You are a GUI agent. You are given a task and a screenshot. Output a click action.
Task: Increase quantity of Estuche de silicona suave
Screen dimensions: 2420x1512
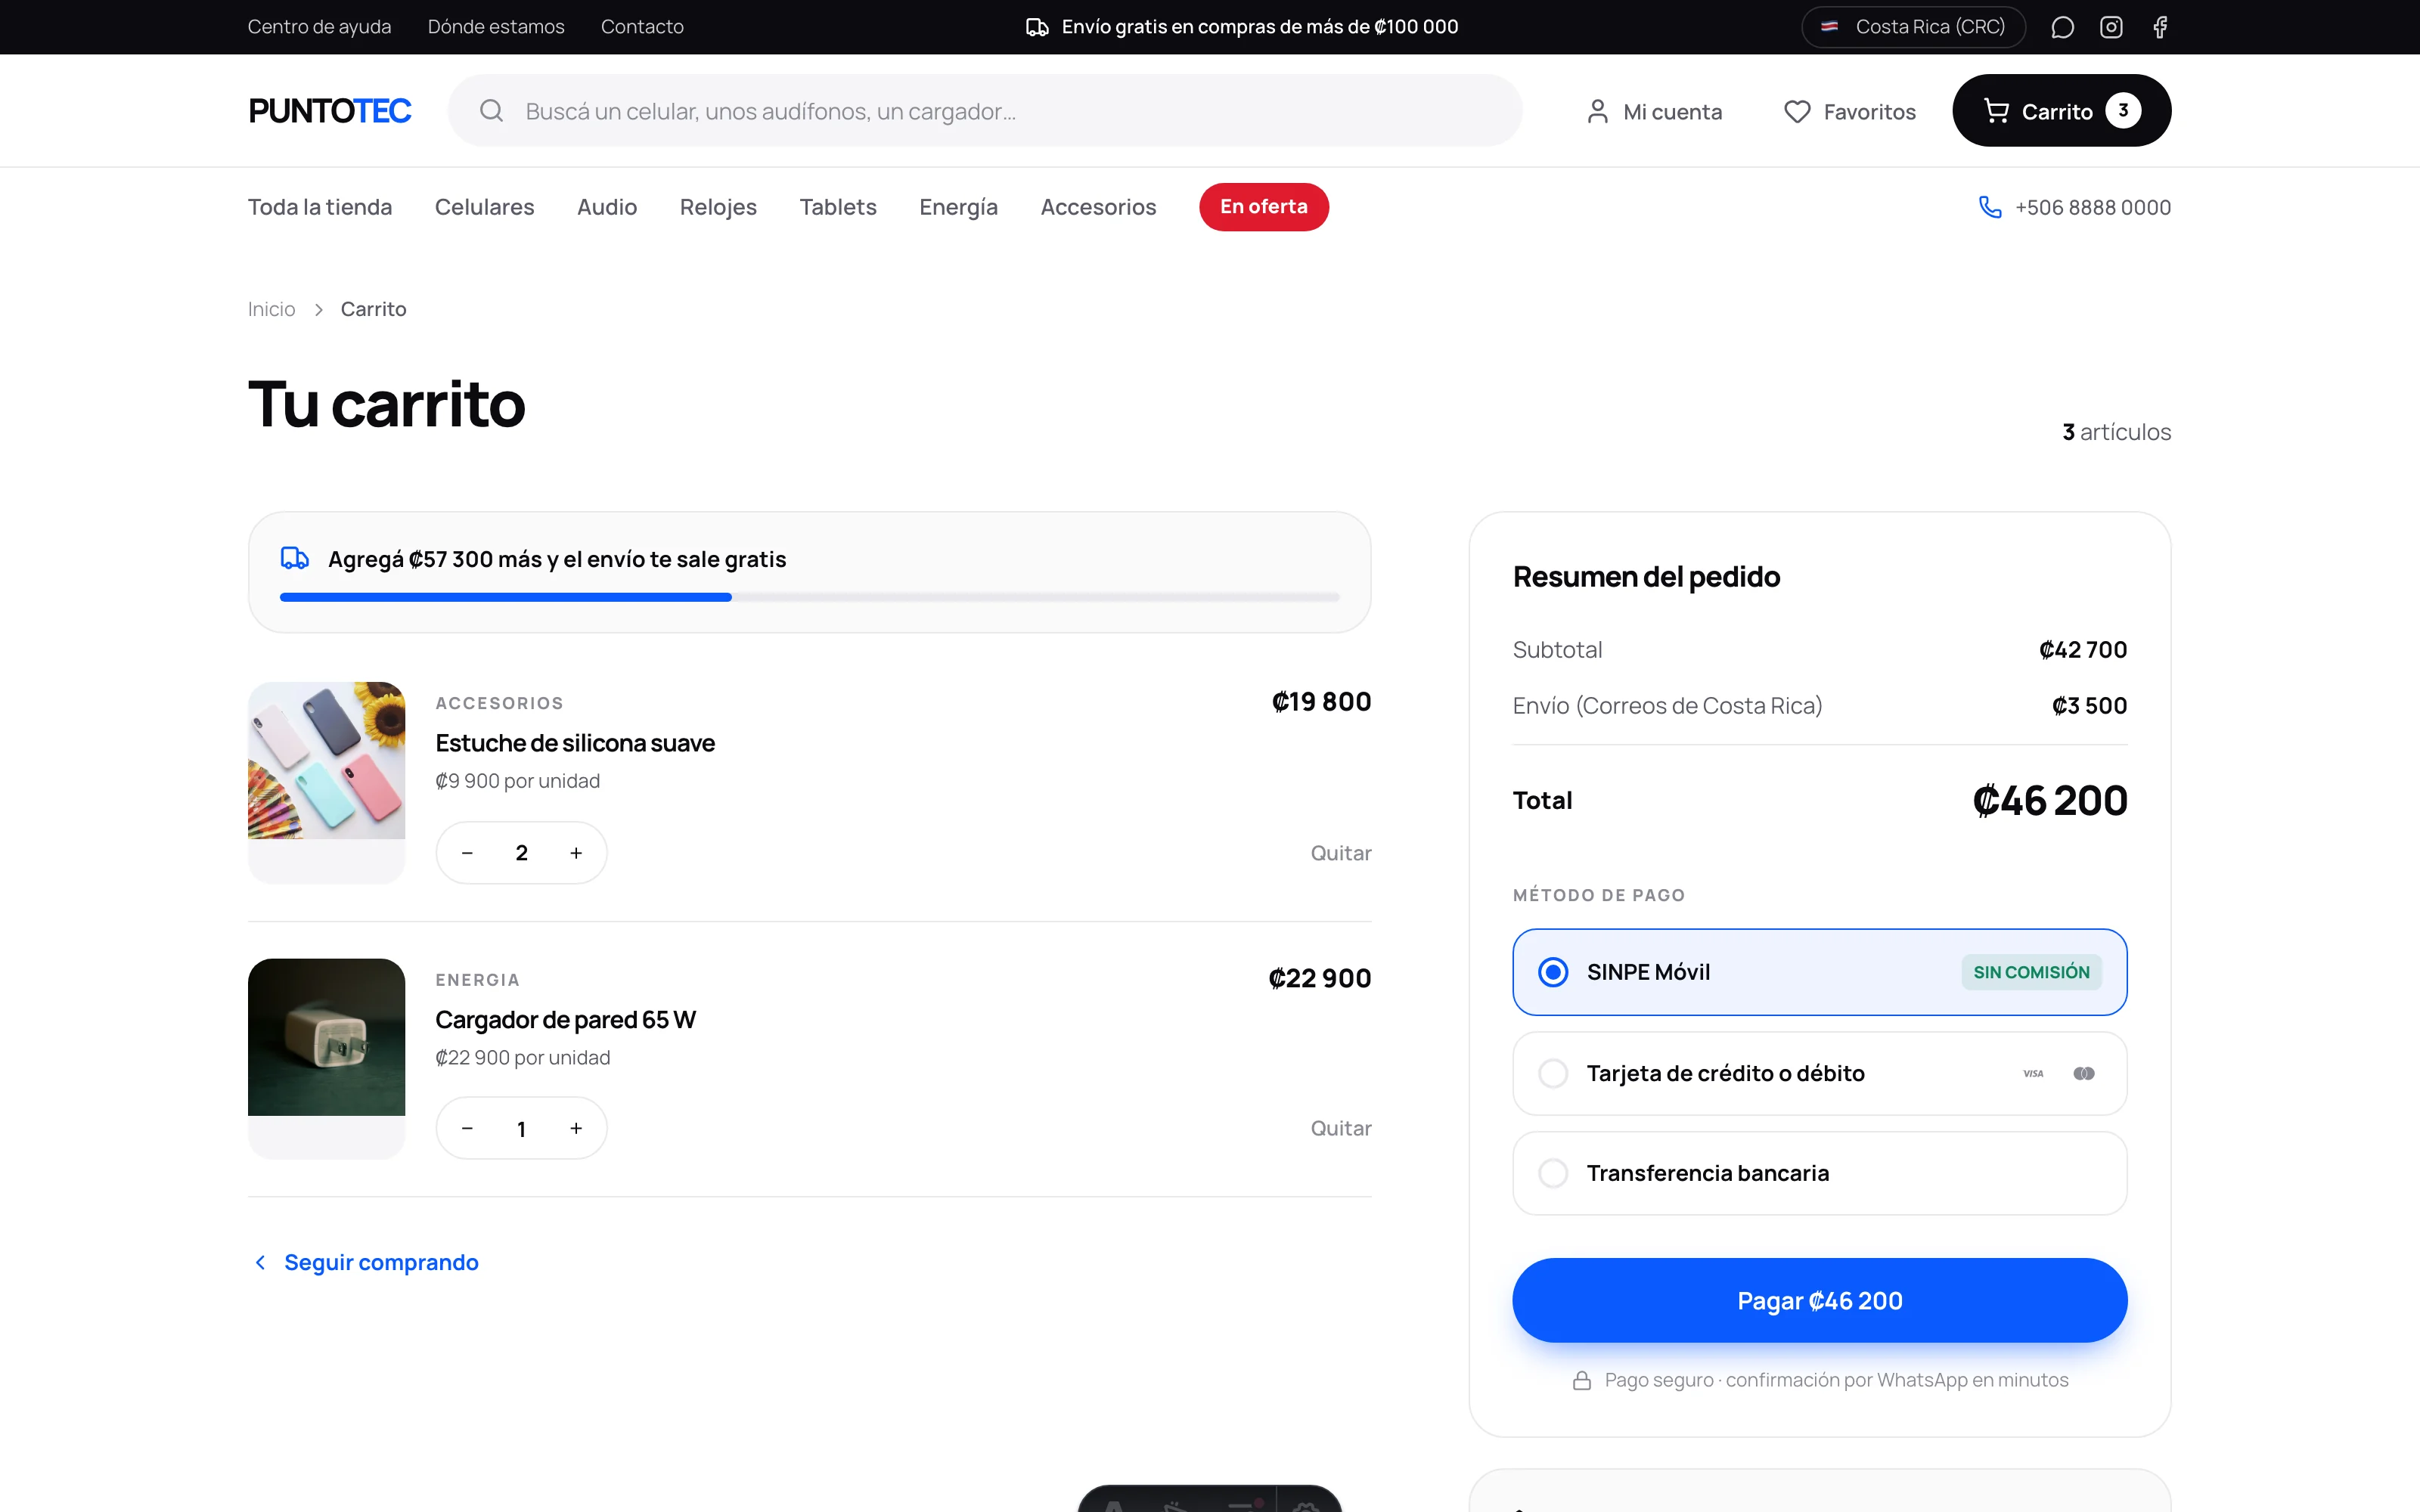[576, 853]
